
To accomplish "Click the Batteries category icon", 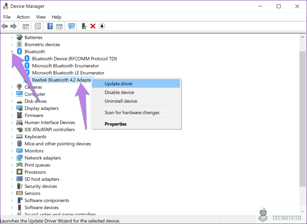I will coord(19,37).
